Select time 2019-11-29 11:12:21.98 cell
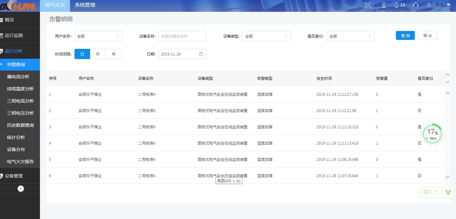 click(336, 110)
